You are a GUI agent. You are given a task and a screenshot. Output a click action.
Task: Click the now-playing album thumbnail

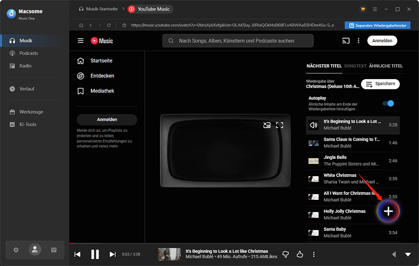169,254
